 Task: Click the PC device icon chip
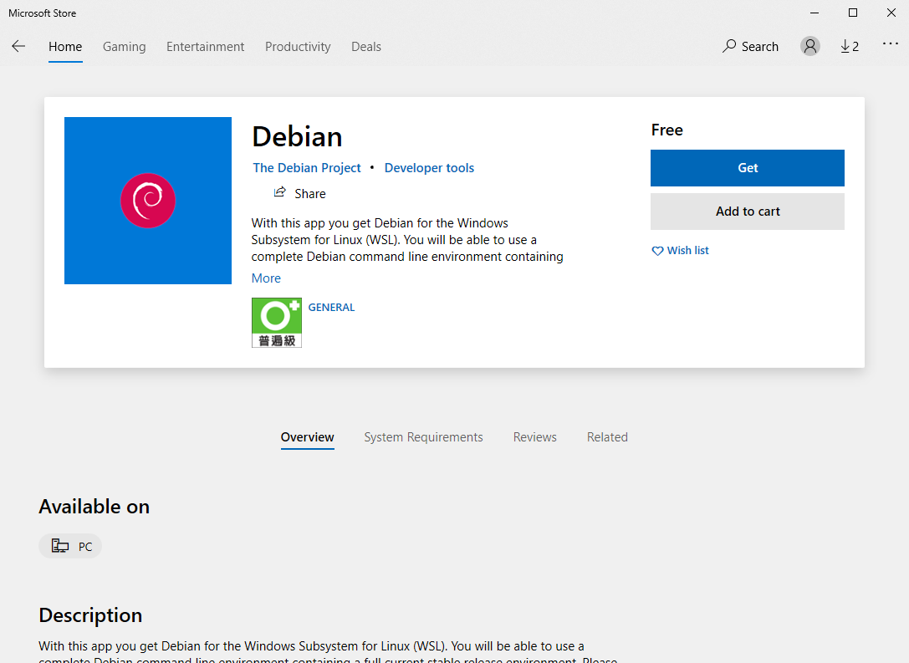point(70,546)
